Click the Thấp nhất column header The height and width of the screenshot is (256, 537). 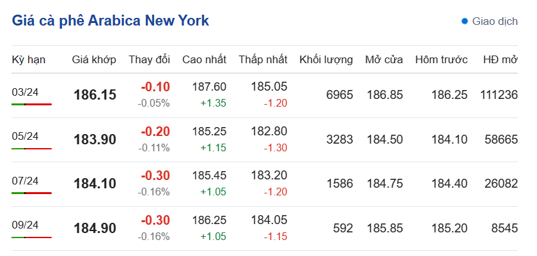pos(263,60)
